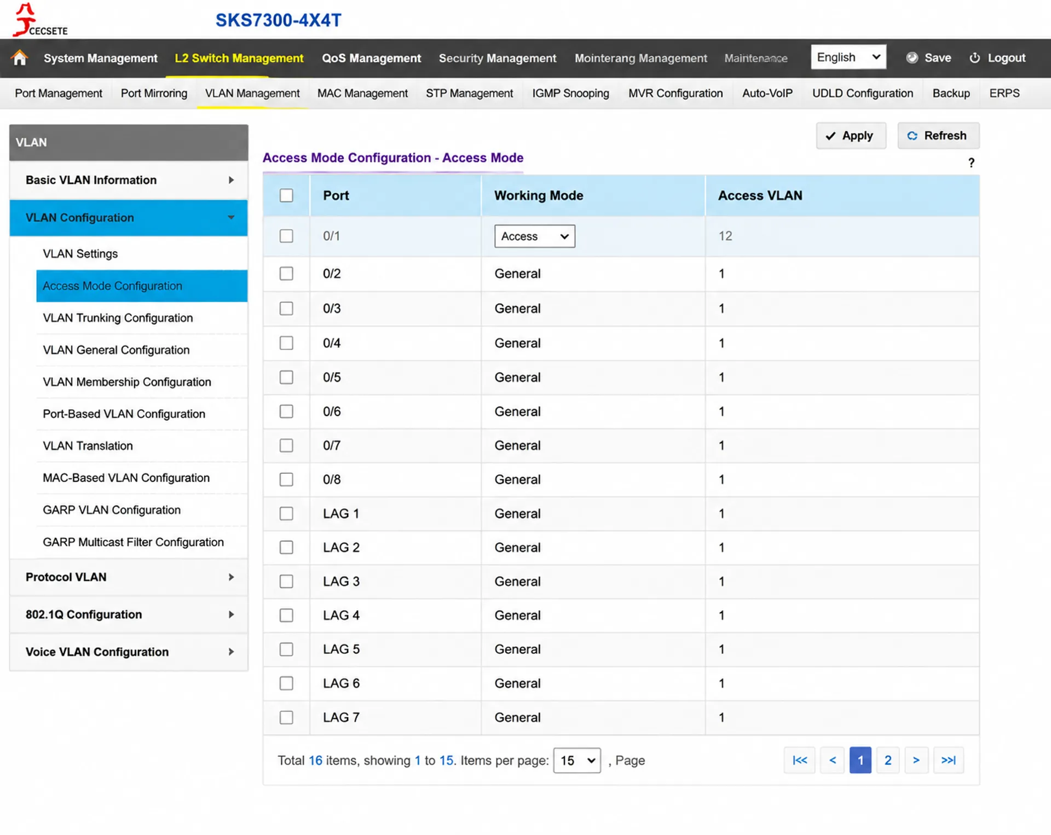Switch to Port Mirroring tab
Screen dimensions: 1051x835
tap(154, 93)
